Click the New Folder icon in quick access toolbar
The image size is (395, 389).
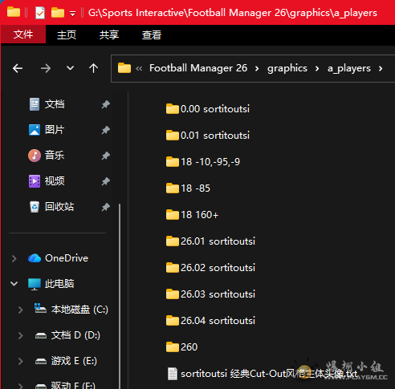click(58, 12)
